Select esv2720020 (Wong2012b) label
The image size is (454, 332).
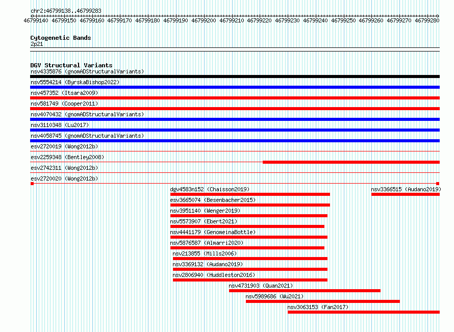(x=64, y=178)
